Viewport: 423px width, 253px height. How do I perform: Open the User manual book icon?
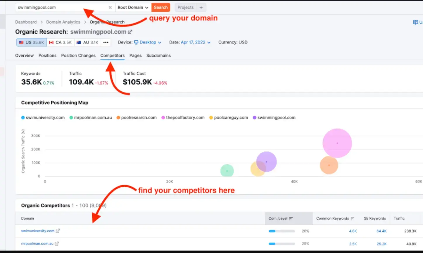pos(415,22)
